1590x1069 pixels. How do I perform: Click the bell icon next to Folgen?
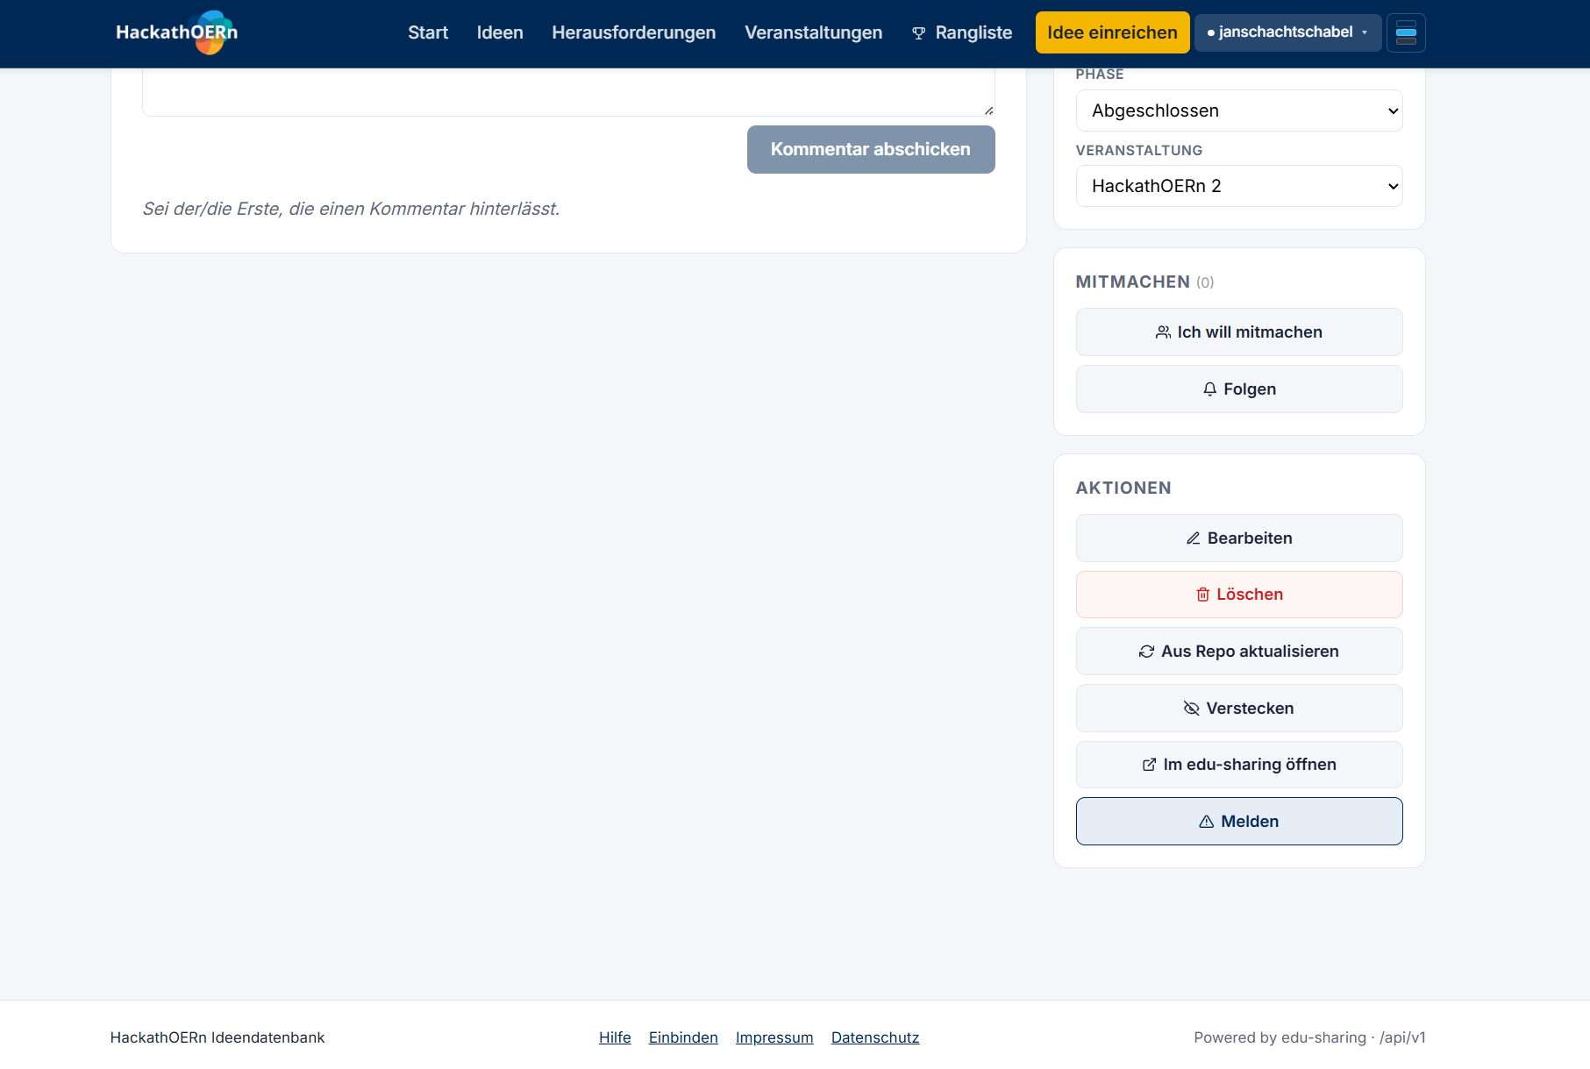pyautogui.click(x=1210, y=389)
